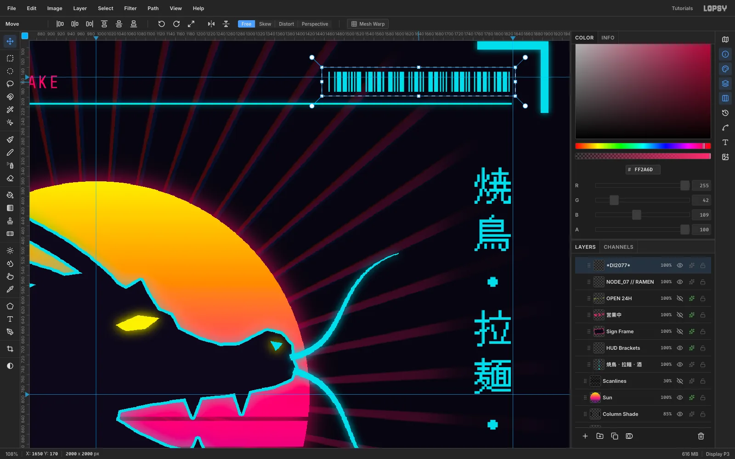Viewport: 735px width, 459px height.
Task: Select the Magic Wand tool
Action: point(10,110)
